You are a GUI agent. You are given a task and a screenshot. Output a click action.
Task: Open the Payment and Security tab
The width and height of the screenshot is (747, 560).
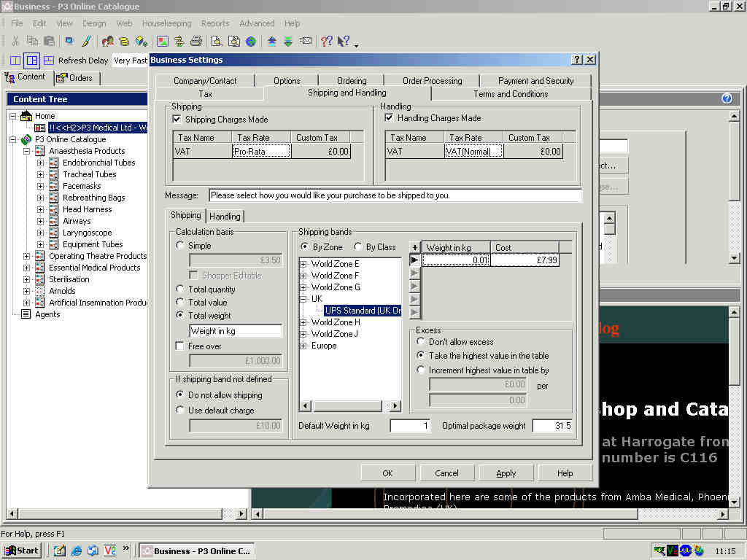click(x=535, y=81)
